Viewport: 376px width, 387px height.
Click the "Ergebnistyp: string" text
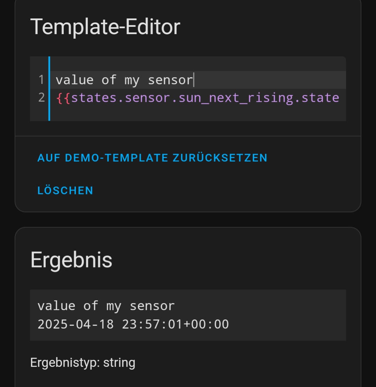pos(83,363)
